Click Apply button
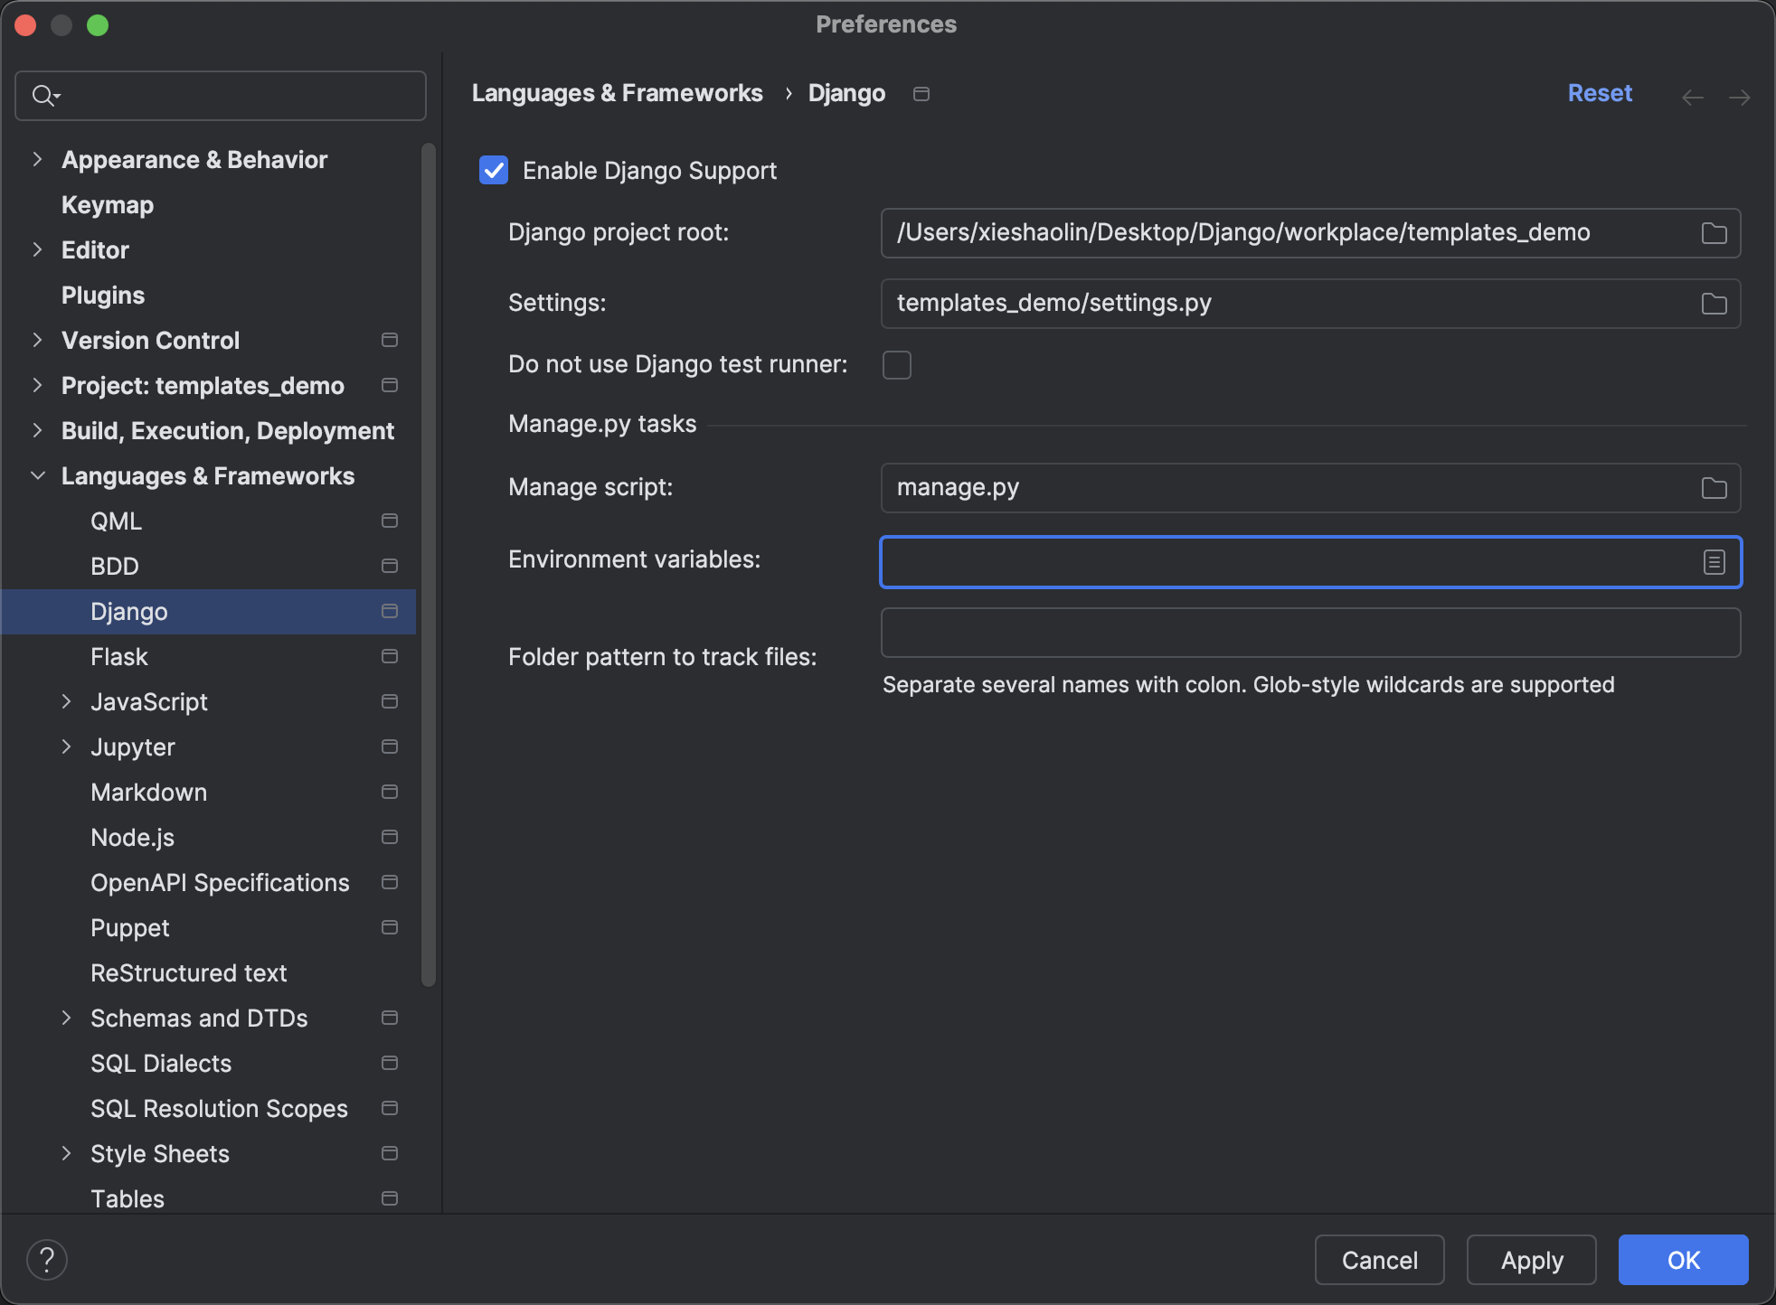The height and width of the screenshot is (1305, 1776). point(1532,1260)
